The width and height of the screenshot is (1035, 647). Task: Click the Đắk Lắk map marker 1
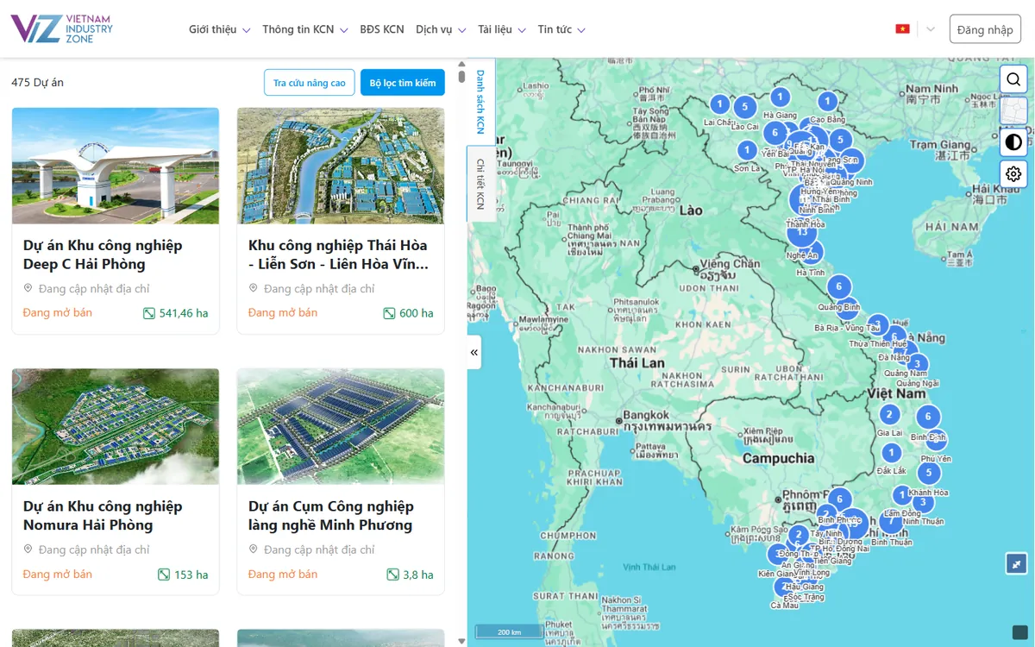pos(891,453)
